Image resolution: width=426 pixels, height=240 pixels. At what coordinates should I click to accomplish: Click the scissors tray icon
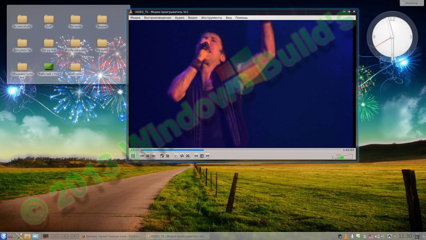tap(365, 236)
